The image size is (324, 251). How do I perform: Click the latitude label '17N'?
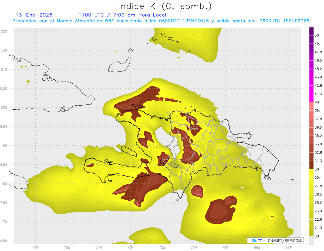(x=4, y=222)
